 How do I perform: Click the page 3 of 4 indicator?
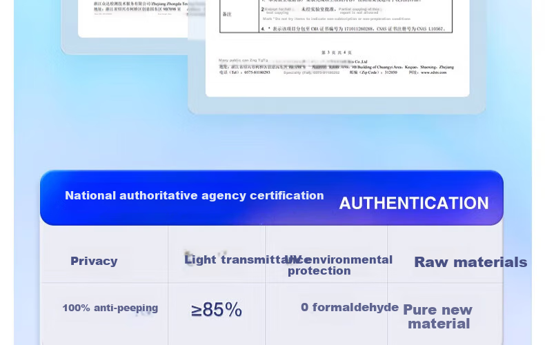[x=337, y=52]
